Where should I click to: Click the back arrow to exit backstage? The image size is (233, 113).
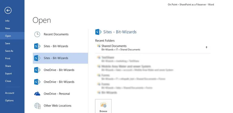8,10
